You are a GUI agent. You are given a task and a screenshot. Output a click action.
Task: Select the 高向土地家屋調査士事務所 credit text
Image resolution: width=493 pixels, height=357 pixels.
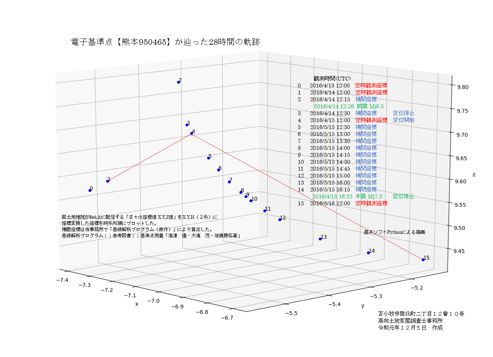(x=411, y=321)
